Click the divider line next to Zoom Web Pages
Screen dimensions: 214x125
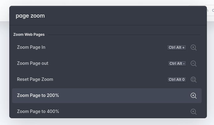click(124, 35)
